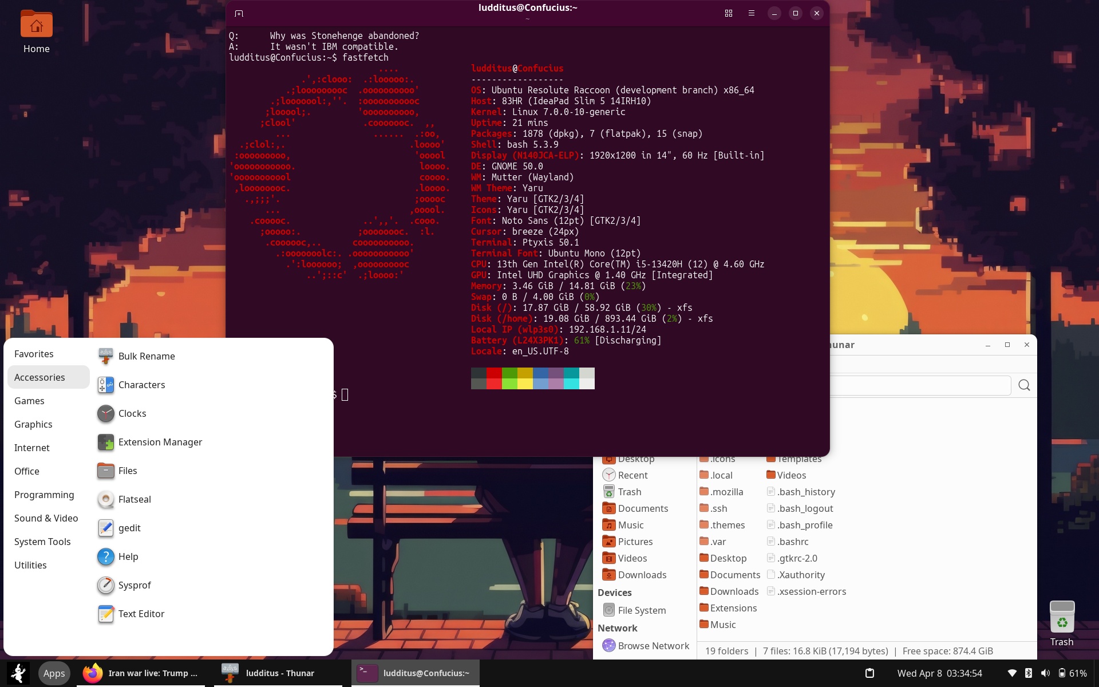Click the Apps button on panel
The width and height of the screenshot is (1099, 687).
[54, 673]
